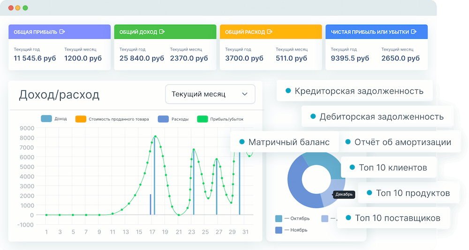Toggle Ноябрь legend in donut chart
The width and height of the screenshot is (469, 250).
point(292,230)
